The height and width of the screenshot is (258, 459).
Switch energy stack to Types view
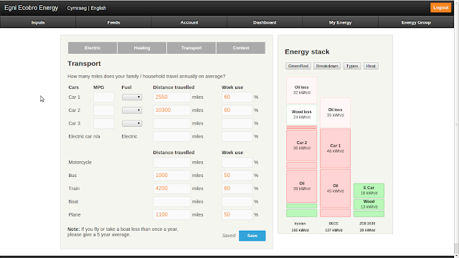tap(352, 66)
